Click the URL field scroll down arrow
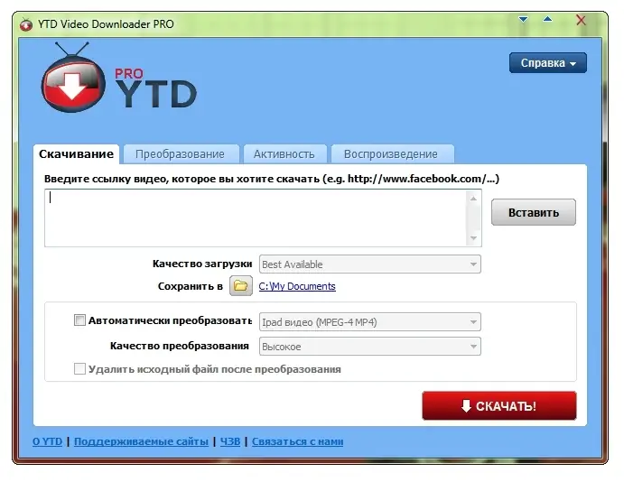This screenshot has width=624, height=482. (473, 237)
